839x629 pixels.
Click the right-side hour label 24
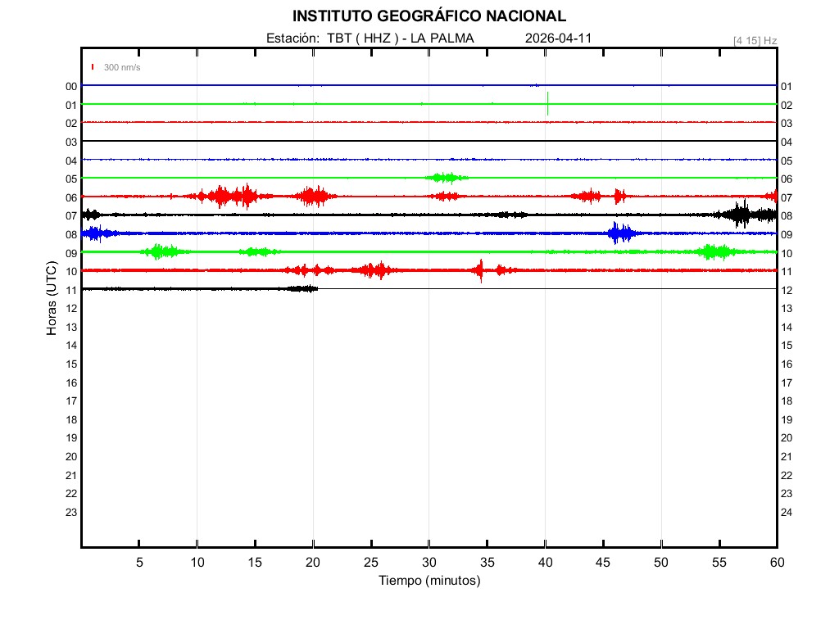786,512
